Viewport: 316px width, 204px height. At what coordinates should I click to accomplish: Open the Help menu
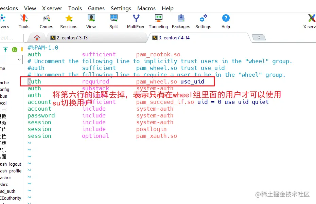pos(168,8)
